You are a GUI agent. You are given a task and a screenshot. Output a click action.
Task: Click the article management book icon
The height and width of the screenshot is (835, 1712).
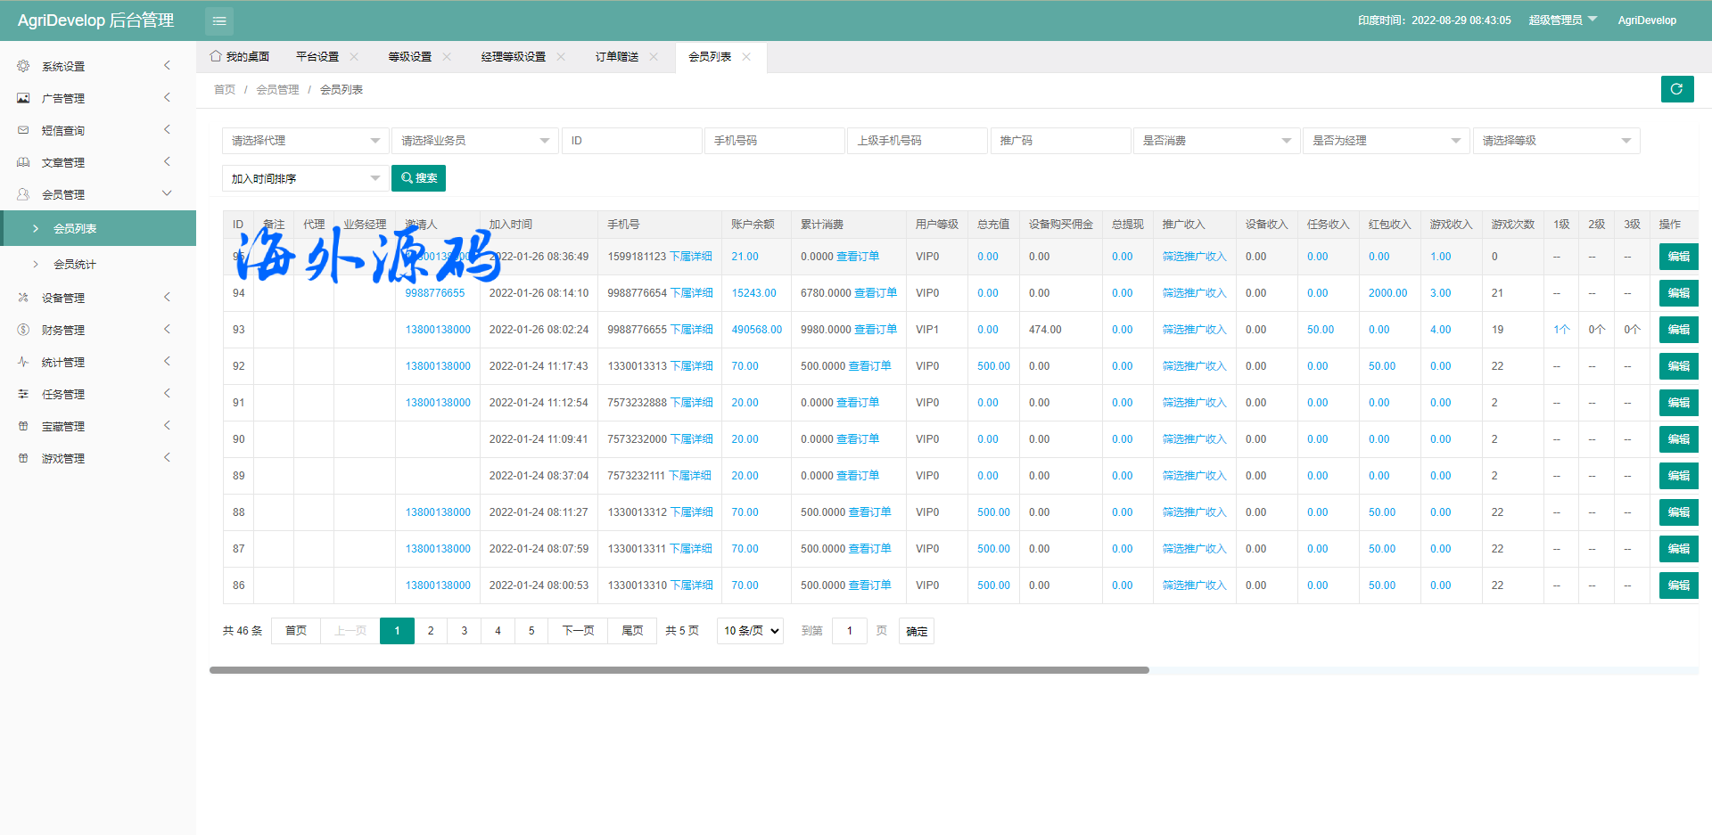[x=23, y=162]
